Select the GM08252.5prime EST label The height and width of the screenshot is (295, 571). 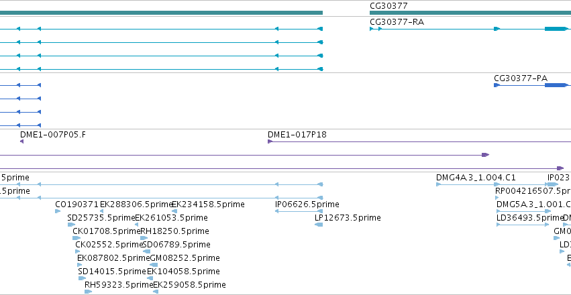pos(185,258)
